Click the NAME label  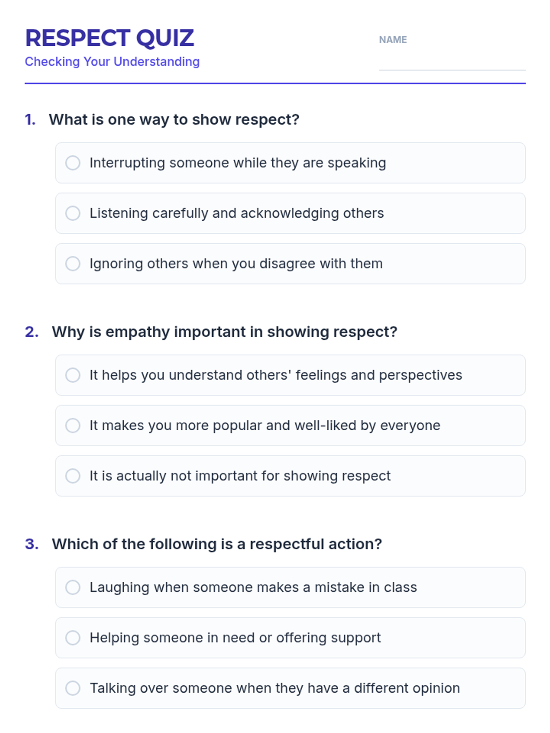coord(393,40)
